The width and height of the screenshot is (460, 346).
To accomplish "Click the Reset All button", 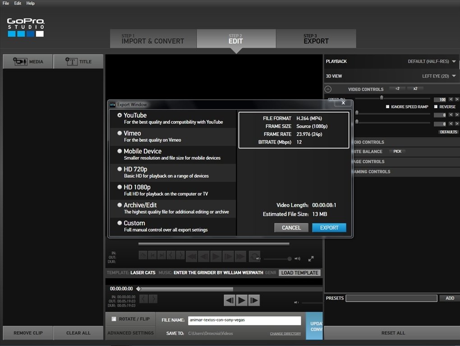I will pyautogui.click(x=393, y=333).
